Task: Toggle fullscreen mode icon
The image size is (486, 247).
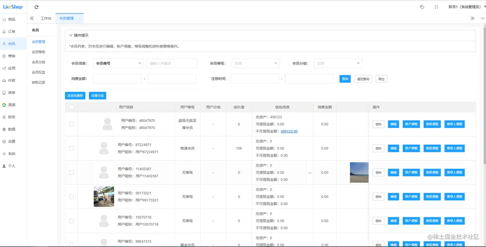Action: [436, 7]
